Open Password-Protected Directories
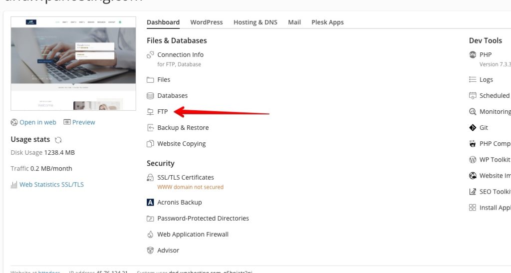 point(203,218)
